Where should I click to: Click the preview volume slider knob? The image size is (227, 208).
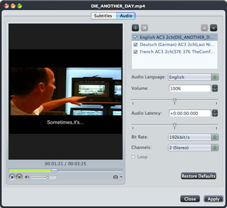[48, 177]
